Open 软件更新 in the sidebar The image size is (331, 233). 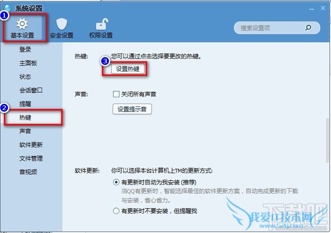(31, 145)
